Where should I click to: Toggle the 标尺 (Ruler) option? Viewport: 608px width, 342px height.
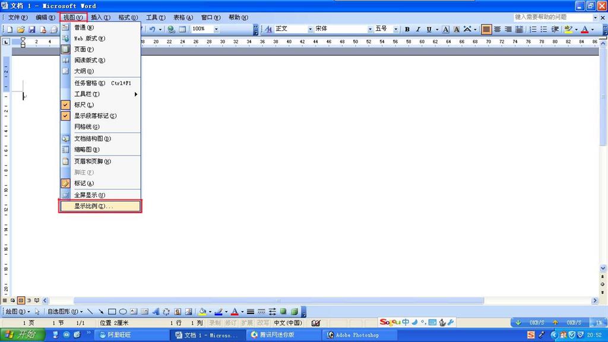pyautogui.click(x=84, y=105)
